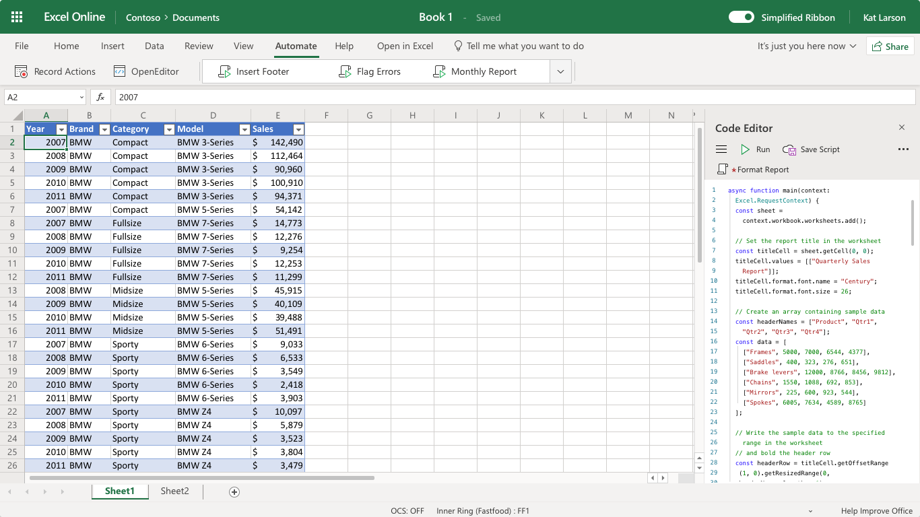
Task: Expand the scripts gallery dropdown arrow
Action: 560,71
